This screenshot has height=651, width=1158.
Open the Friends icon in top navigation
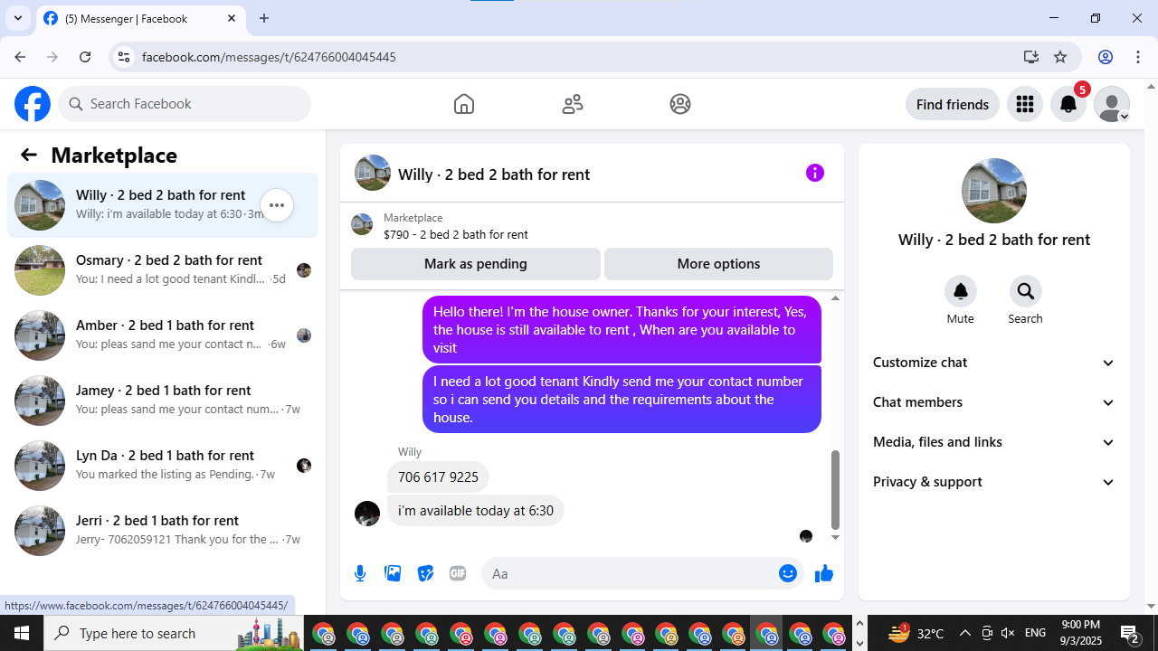(x=573, y=104)
